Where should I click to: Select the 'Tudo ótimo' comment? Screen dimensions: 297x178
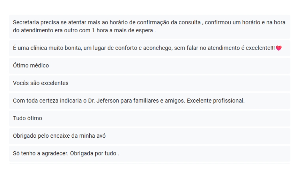pyautogui.click(x=150, y=118)
